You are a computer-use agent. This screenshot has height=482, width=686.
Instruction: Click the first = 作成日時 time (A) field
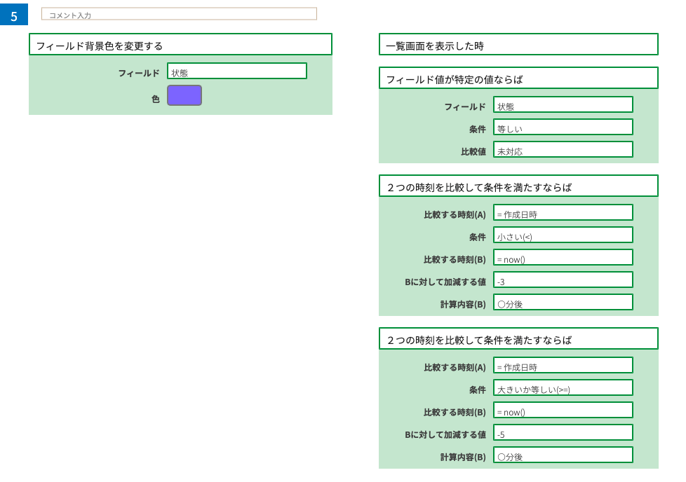tap(563, 213)
